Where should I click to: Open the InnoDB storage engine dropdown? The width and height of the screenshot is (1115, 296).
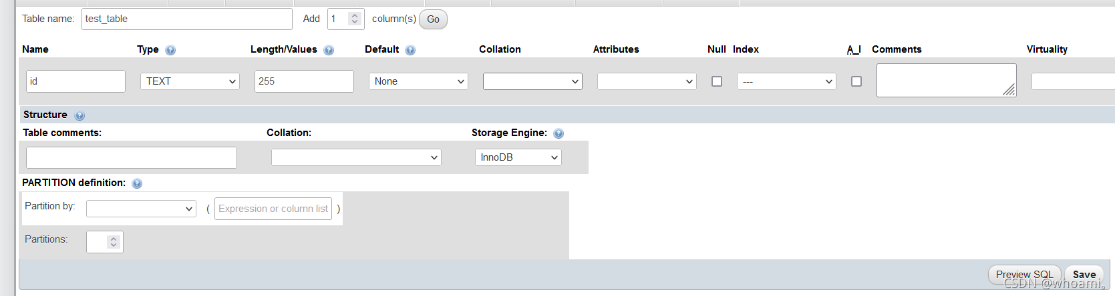[518, 157]
